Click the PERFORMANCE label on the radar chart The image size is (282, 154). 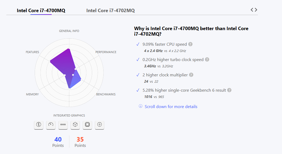(x=106, y=52)
